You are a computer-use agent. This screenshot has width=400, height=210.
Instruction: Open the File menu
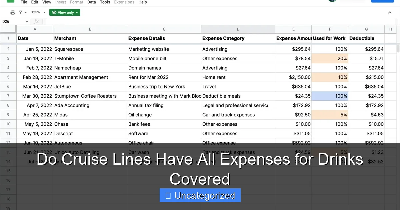point(24,2)
